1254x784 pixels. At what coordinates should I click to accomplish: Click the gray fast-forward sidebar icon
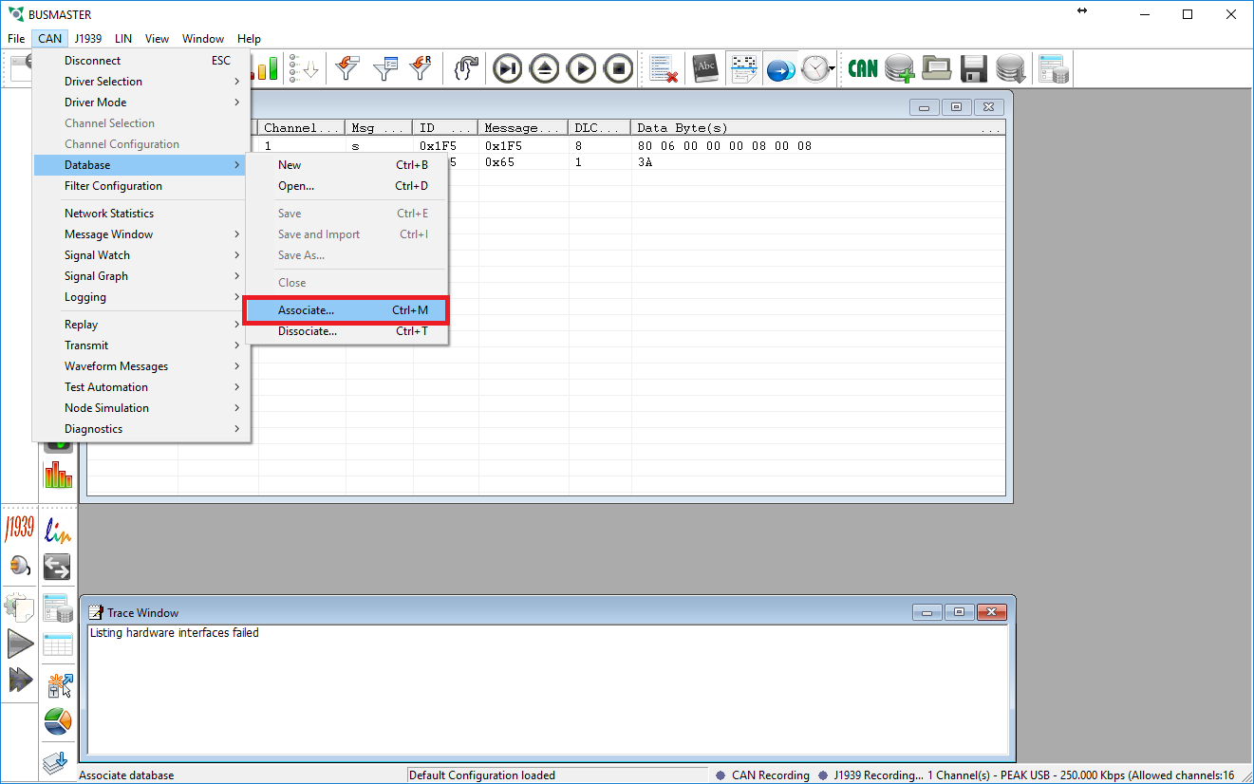coord(19,681)
